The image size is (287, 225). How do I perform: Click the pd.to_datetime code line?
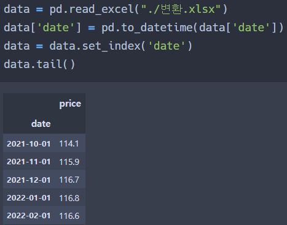(x=144, y=28)
